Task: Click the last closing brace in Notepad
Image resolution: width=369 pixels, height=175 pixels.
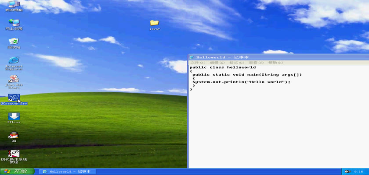Action: tap(191, 90)
